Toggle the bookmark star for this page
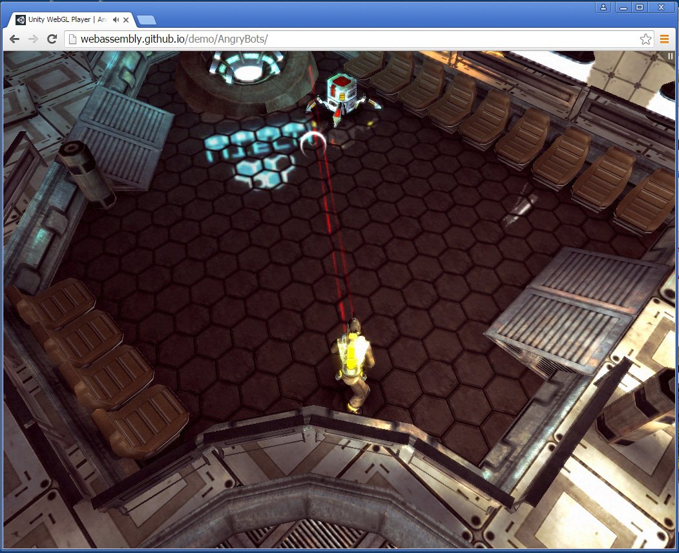Viewport: 679px width, 553px height. pos(645,39)
